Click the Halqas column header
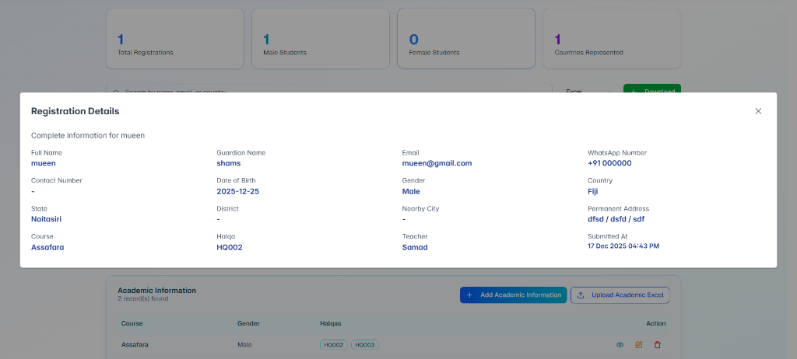 [331, 323]
